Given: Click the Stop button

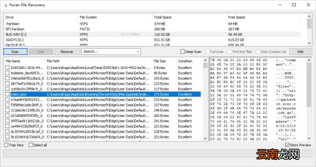Looking at the screenshot, I should [x=41, y=51].
